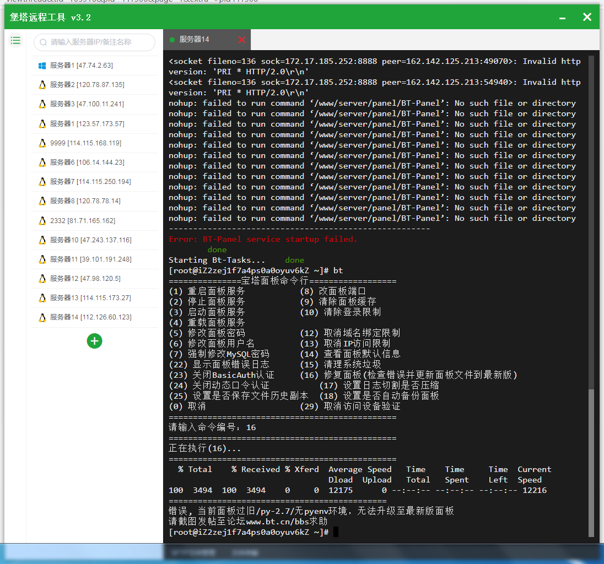The image size is (604, 564).
Task: Click the Linux icon beside 服务器6
Action: click(42, 162)
